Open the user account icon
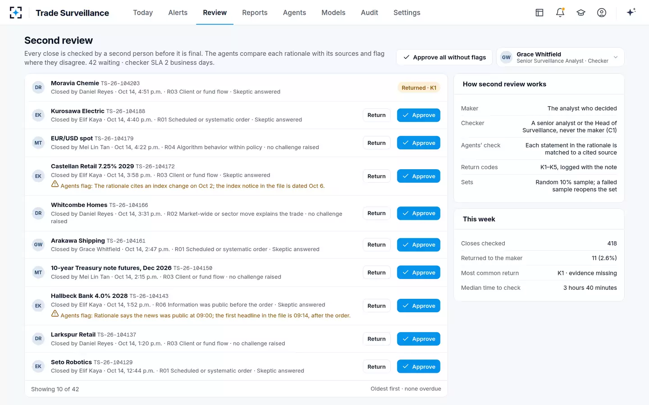The width and height of the screenshot is (649, 405). pyautogui.click(x=602, y=13)
